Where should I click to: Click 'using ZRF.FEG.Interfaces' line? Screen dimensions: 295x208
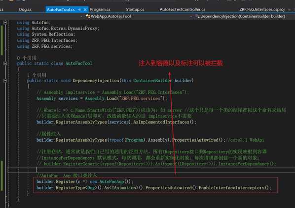[47, 40]
